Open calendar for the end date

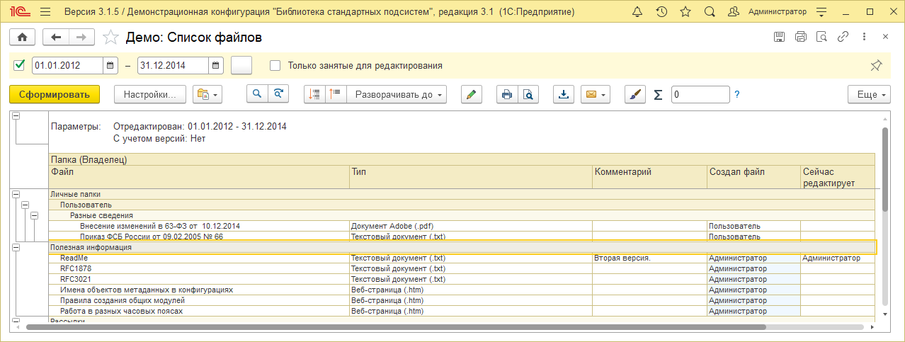pyautogui.click(x=216, y=65)
